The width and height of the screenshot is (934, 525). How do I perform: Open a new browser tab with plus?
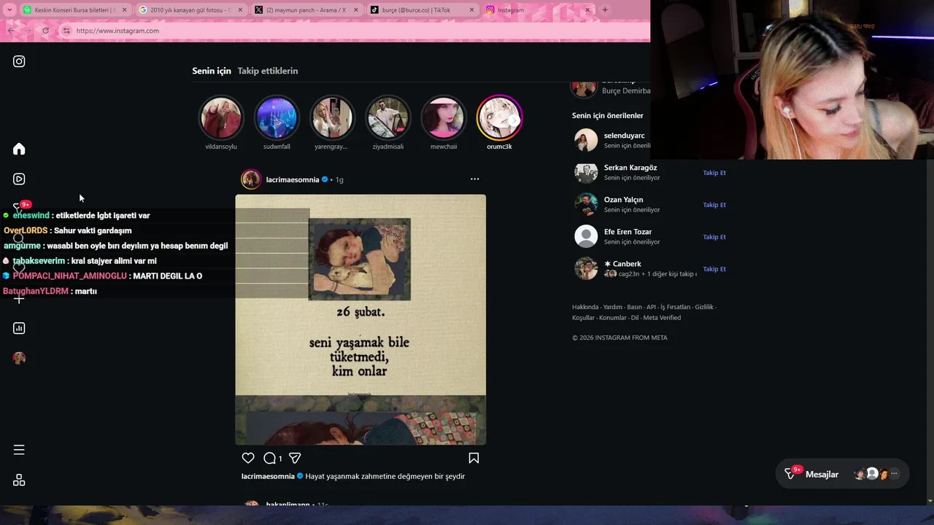click(x=604, y=9)
